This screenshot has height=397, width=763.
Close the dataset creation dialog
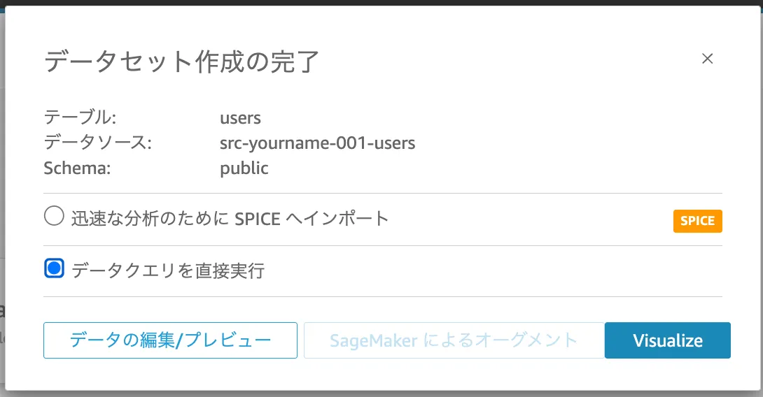click(707, 59)
